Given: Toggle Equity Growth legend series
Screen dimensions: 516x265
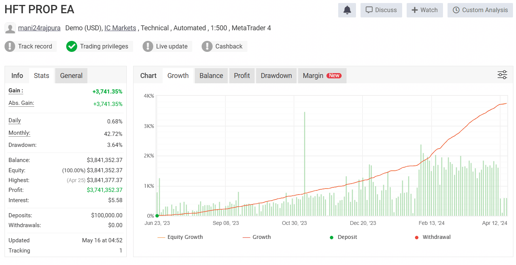Looking at the screenshot, I should coord(180,237).
